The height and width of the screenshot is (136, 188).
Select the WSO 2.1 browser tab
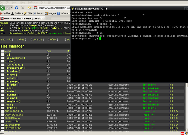(x=22, y=18)
